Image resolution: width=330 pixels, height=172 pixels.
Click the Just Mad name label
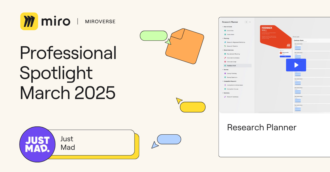tap(68, 143)
